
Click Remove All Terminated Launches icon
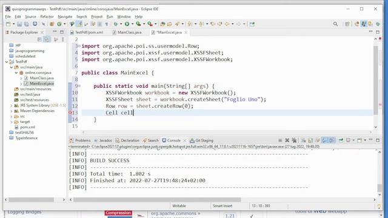[294, 140]
